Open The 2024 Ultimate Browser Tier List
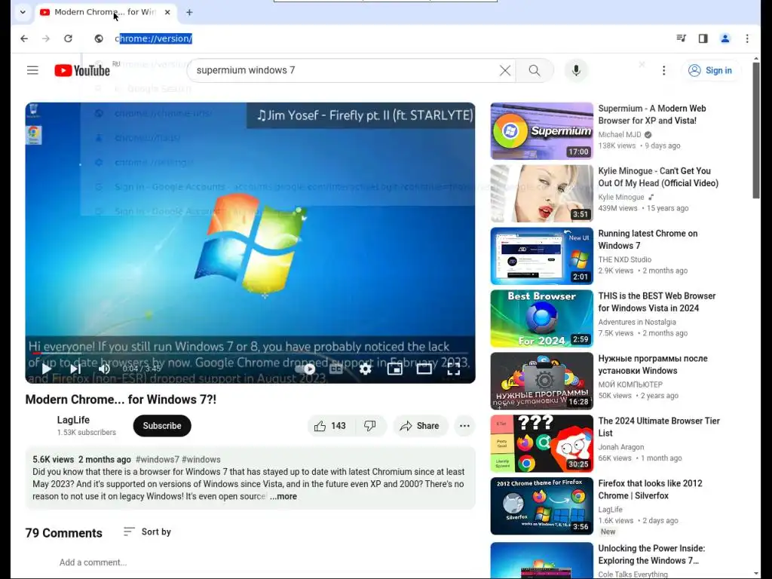 659,427
